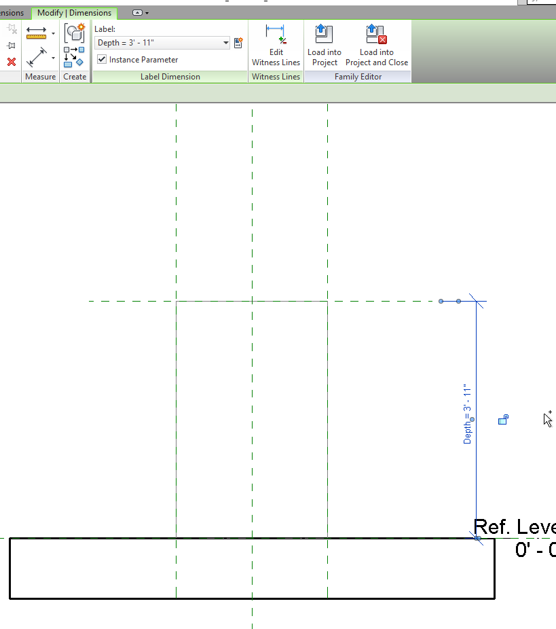Click the Family Editor panel label

point(357,76)
